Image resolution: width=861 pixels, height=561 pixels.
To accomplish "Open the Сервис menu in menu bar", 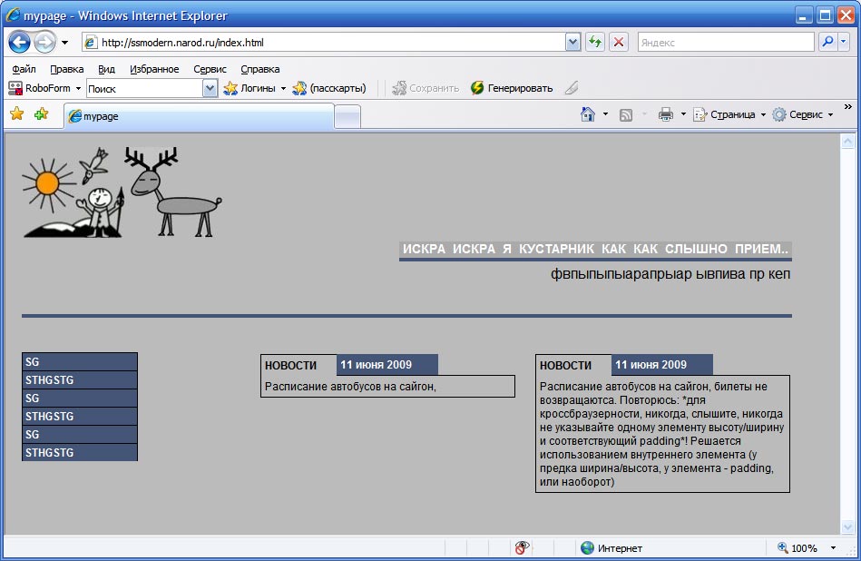I will click(x=210, y=69).
